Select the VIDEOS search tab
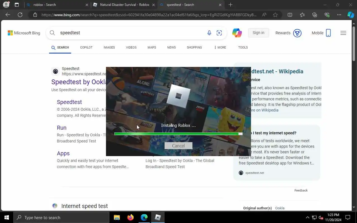This screenshot has height=223, width=357. tap(131, 47)
